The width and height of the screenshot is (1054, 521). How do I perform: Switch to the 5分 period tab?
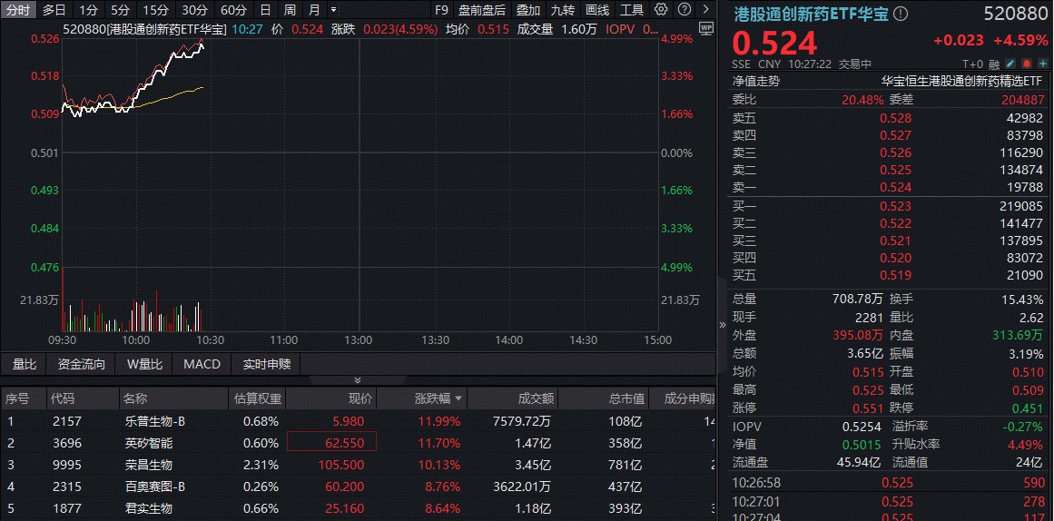pos(120,10)
